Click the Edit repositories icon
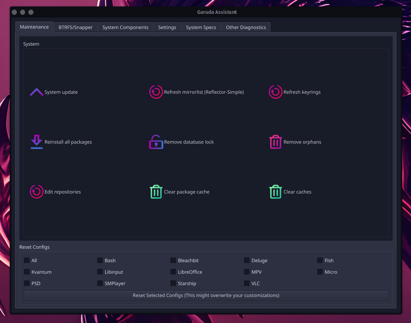Viewport: 411px width, 323px height. (x=36, y=191)
